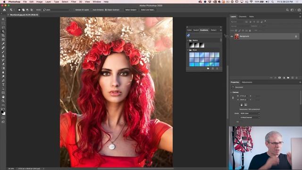Open macOS Spotlight search
302x170 pixels.
272,1
